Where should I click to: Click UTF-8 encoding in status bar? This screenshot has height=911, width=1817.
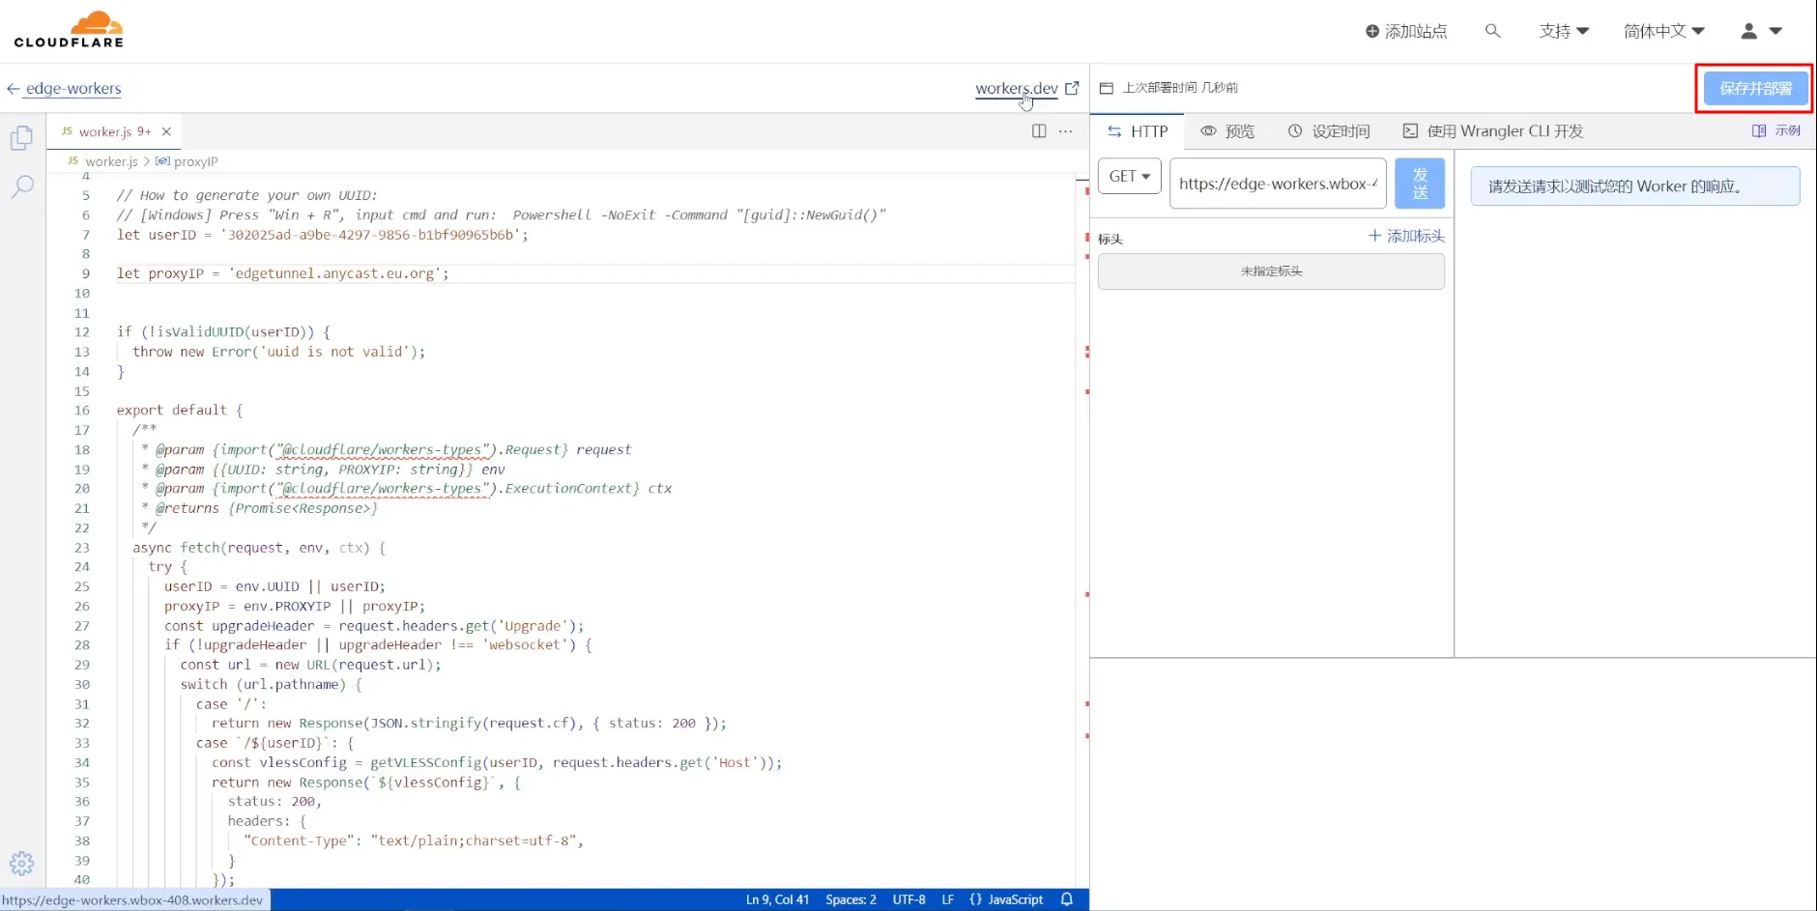908,899
